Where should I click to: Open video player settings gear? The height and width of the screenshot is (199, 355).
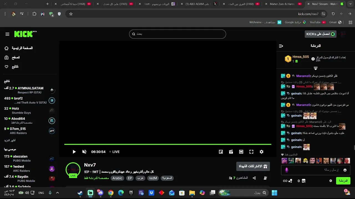point(262,152)
